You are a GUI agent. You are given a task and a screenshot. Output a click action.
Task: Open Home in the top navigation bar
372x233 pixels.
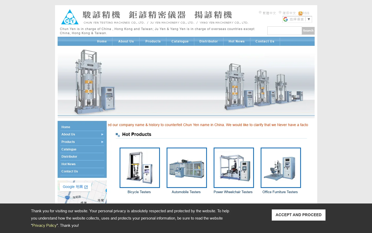coord(102,41)
